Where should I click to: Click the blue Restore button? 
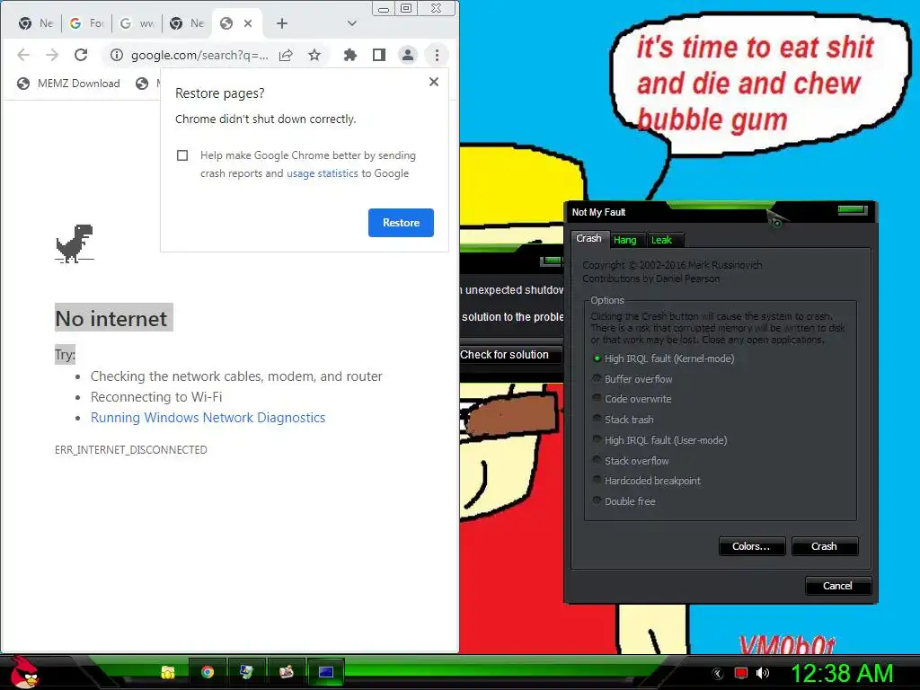click(402, 223)
